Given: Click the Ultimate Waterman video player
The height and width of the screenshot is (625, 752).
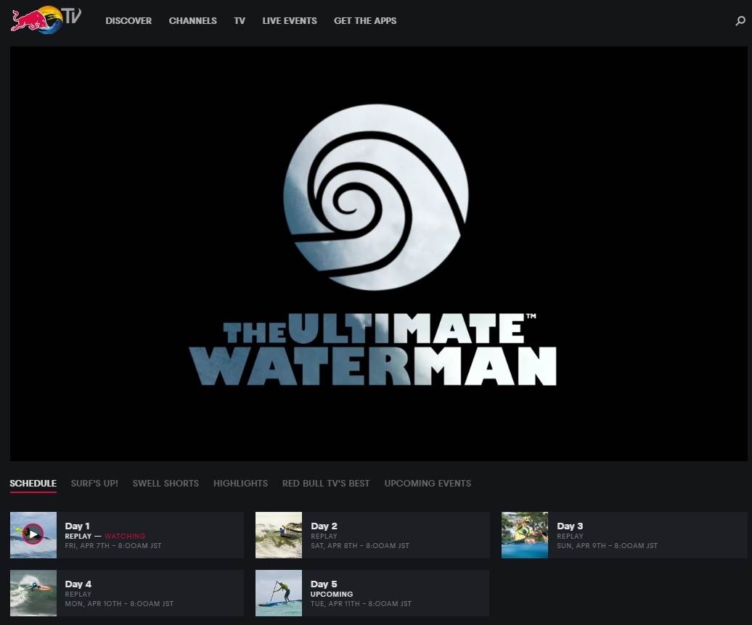Looking at the screenshot, I should pyautogui.click(x=378, y=254).
